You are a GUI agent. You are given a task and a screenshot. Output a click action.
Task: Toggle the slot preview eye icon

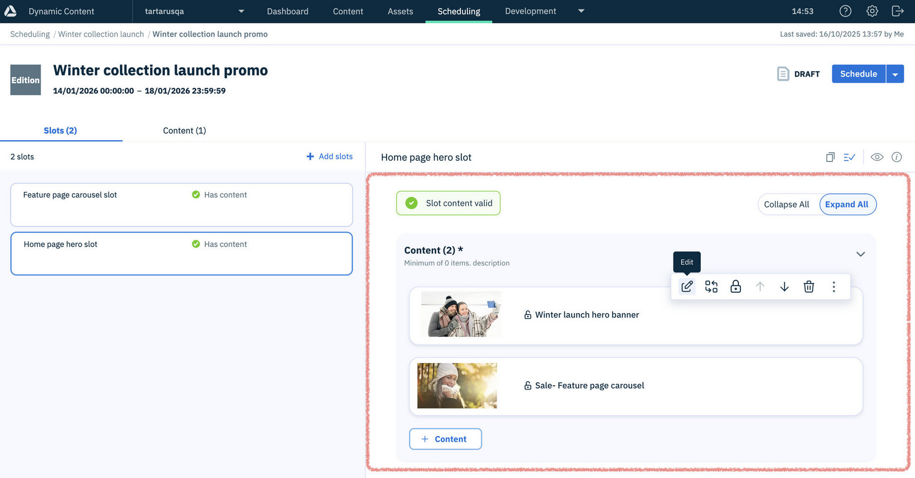(877, 157)
